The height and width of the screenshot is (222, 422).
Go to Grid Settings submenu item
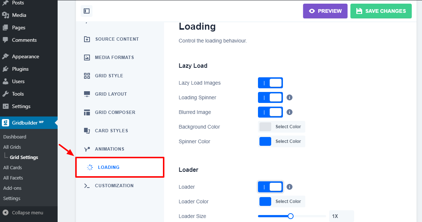click(x=23, y=157)
